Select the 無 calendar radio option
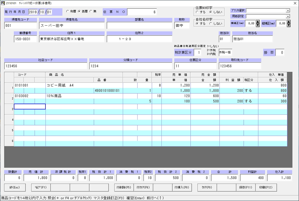Viewport: 299px width, 201px height. (91, 12)
